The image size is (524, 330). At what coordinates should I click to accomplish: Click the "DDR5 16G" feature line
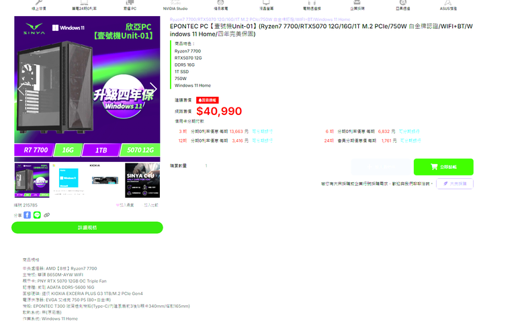pyautogui.click(x=185, y=65)
